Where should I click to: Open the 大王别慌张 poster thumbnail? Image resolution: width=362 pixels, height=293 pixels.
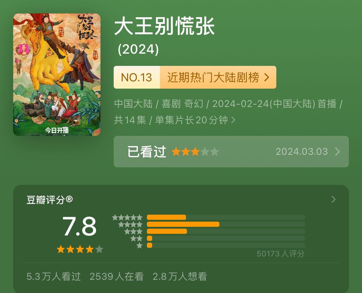pyautogui.click(x=57, y=75)
